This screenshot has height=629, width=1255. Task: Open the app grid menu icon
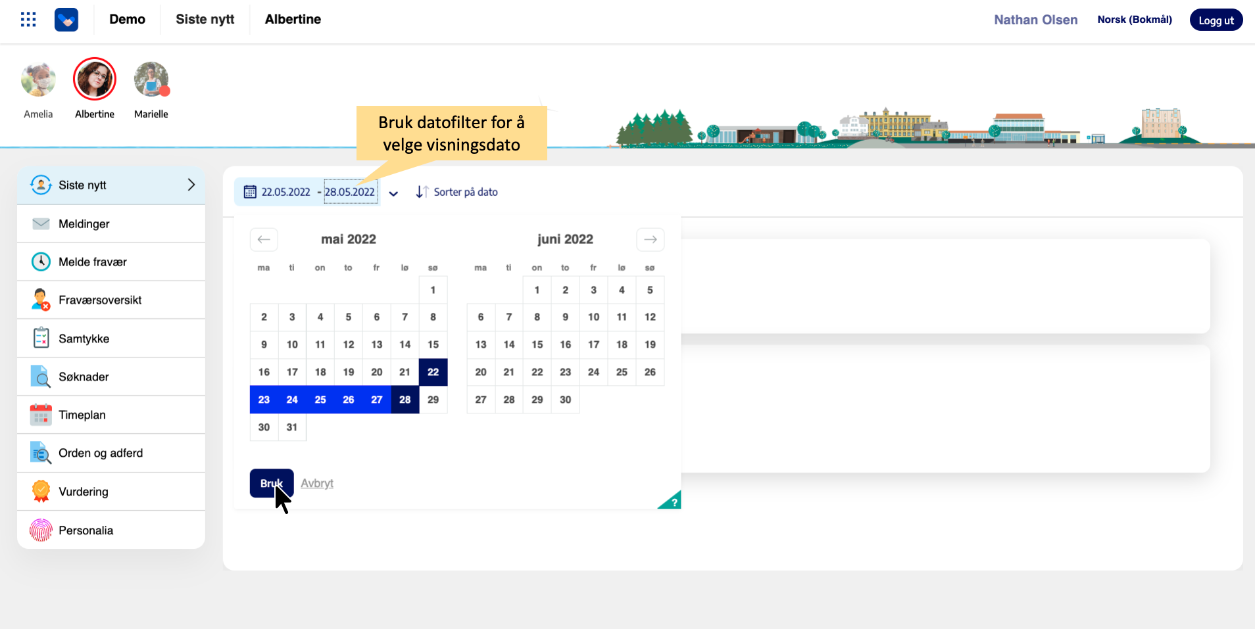point(28,20)
